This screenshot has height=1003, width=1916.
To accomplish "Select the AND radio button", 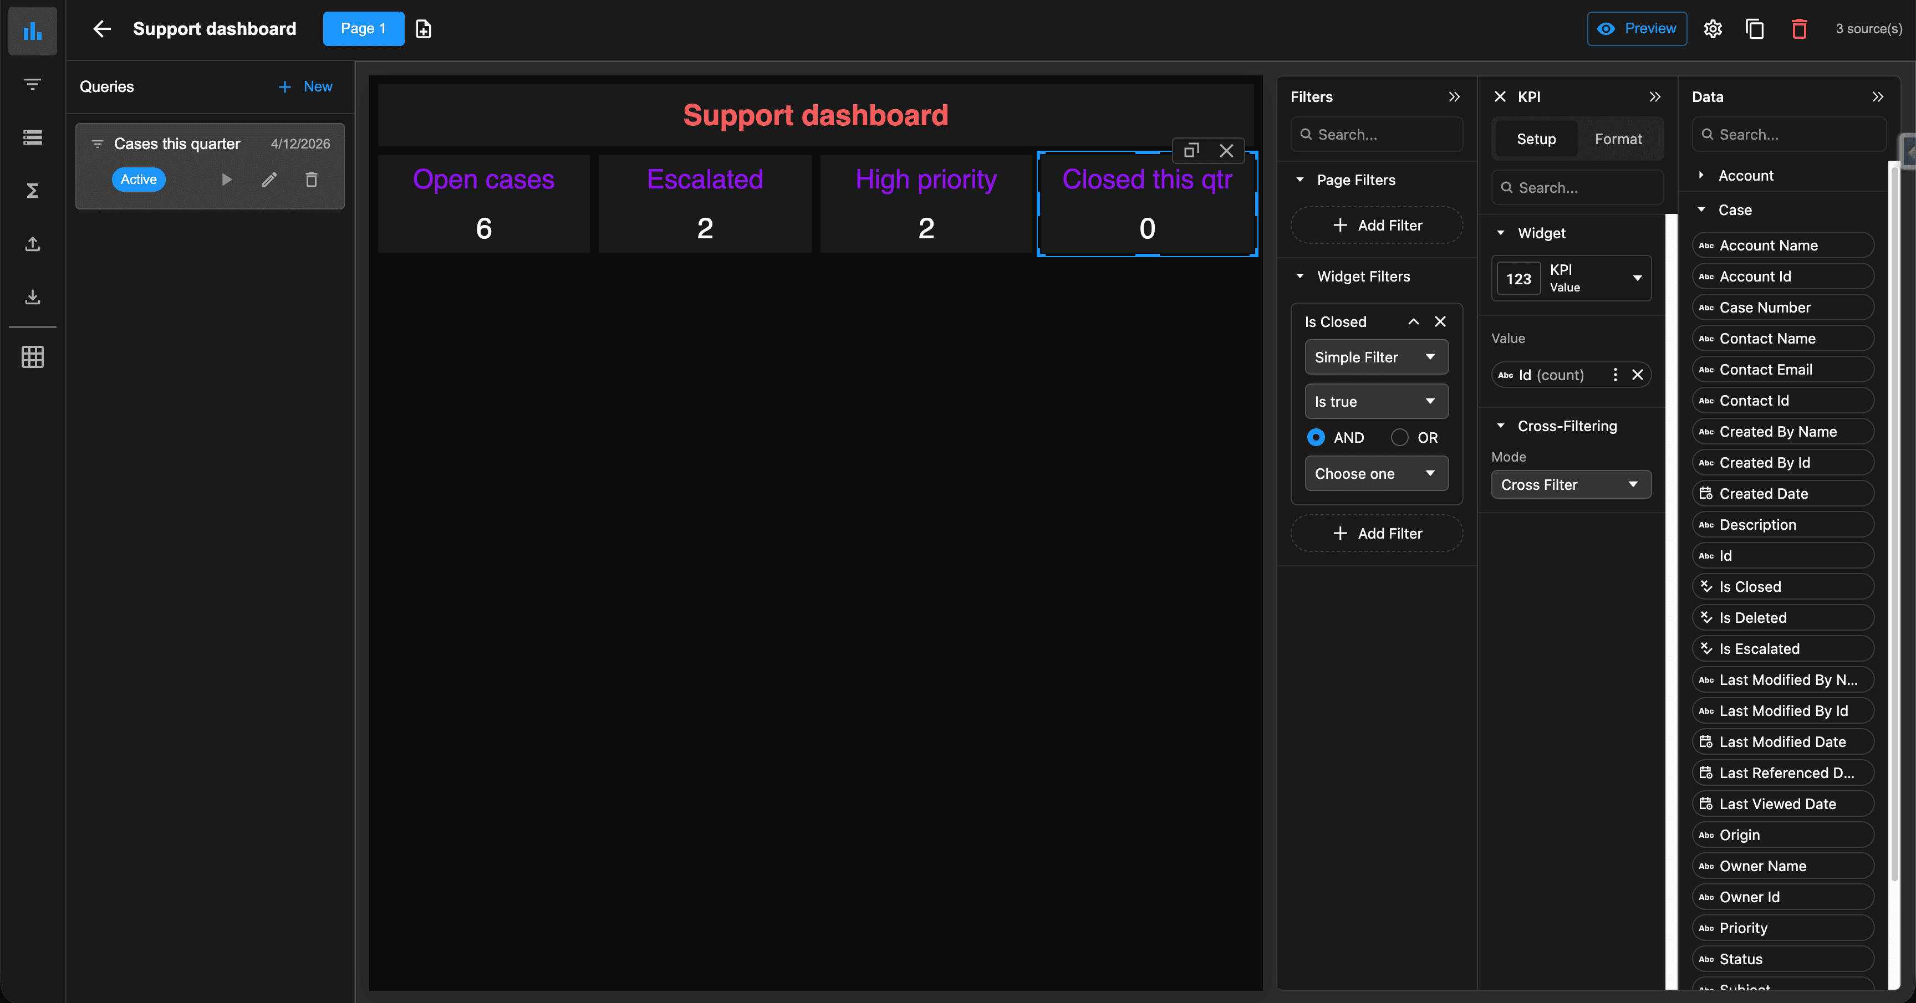I will pyautogui.click(x=1316, y=437).
